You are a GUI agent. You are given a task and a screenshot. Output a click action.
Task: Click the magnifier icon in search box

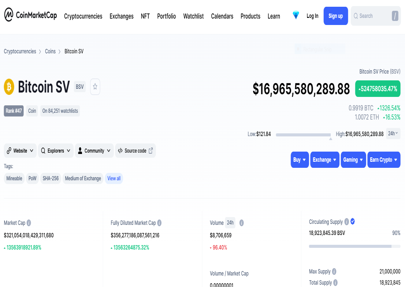click(356, 16)
